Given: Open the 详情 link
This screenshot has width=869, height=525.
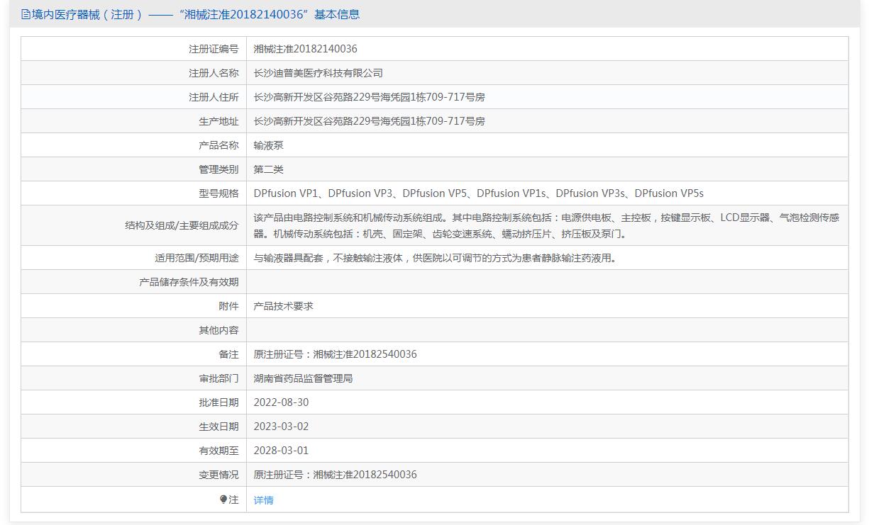Looking at the screenshot, I should [263, 500].
